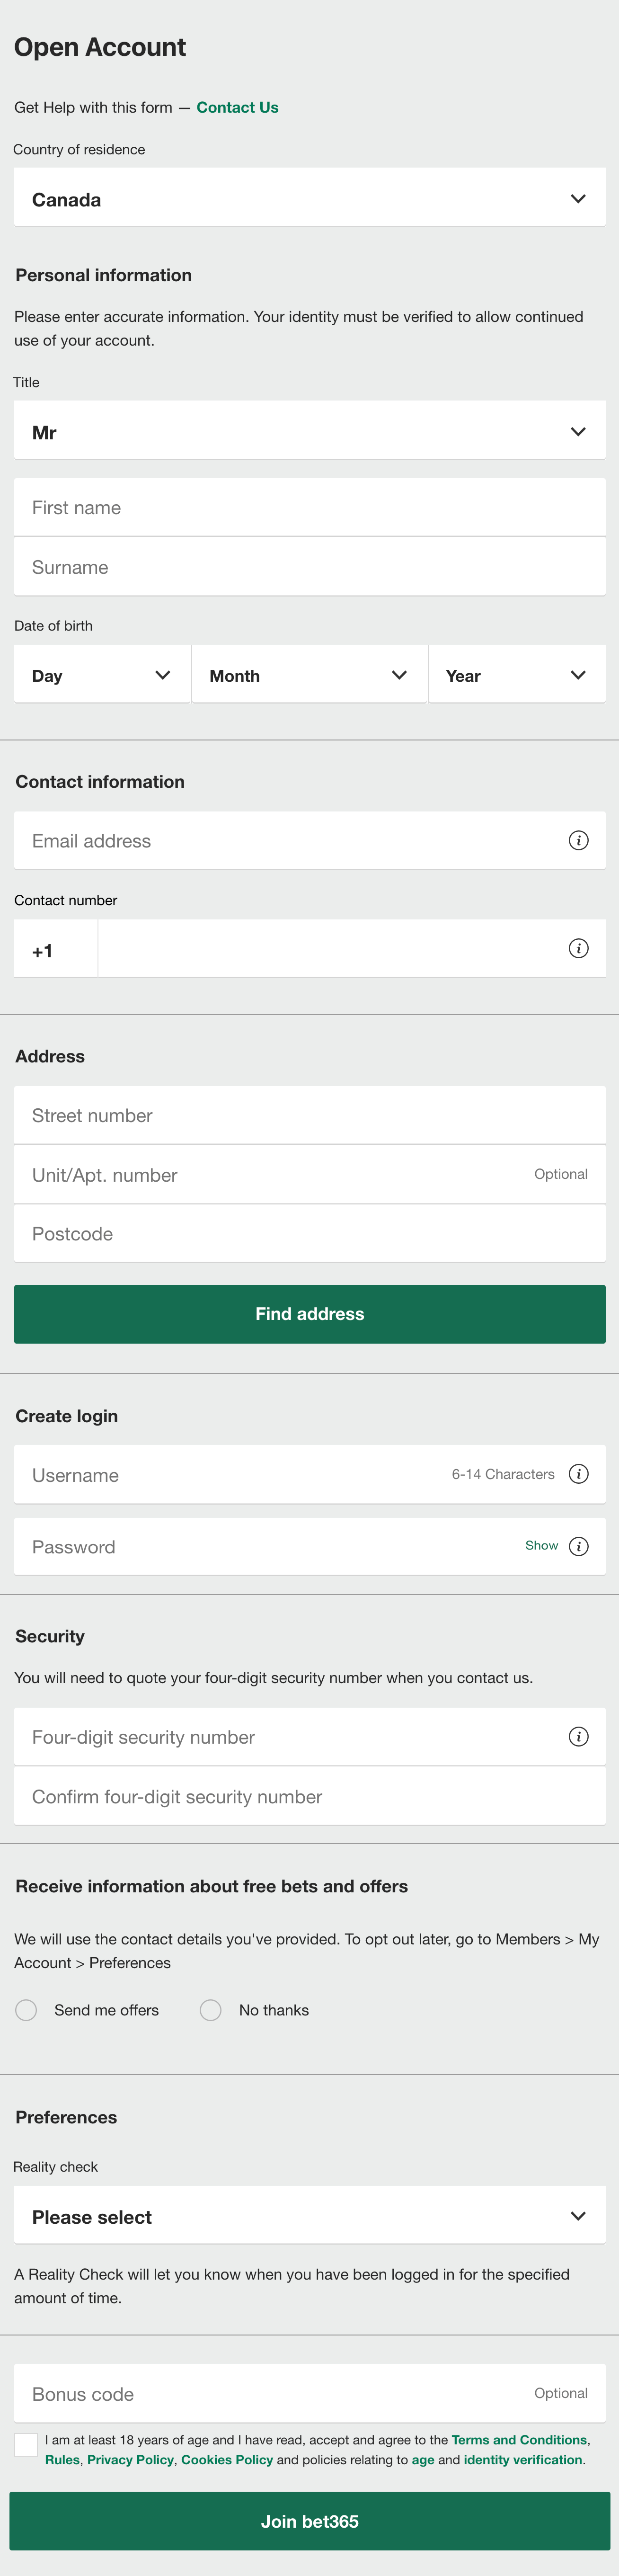Open the Reality check Please select dropdown
The width and height of the screenshot is (619, 2576).
310,2216
